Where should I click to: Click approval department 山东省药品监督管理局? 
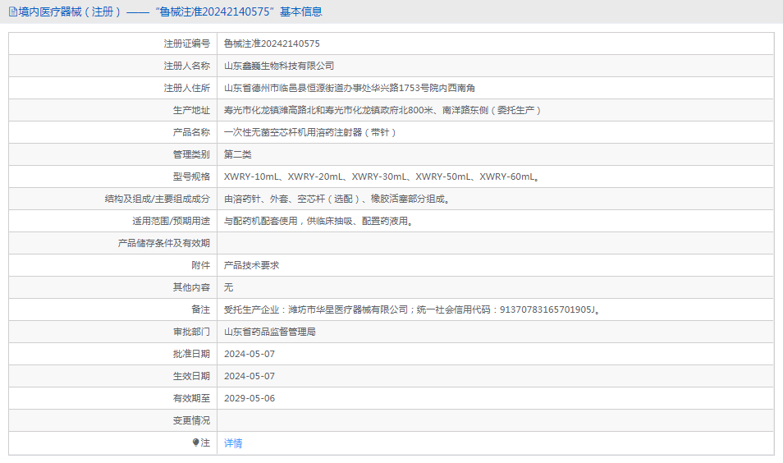(270, 332)
